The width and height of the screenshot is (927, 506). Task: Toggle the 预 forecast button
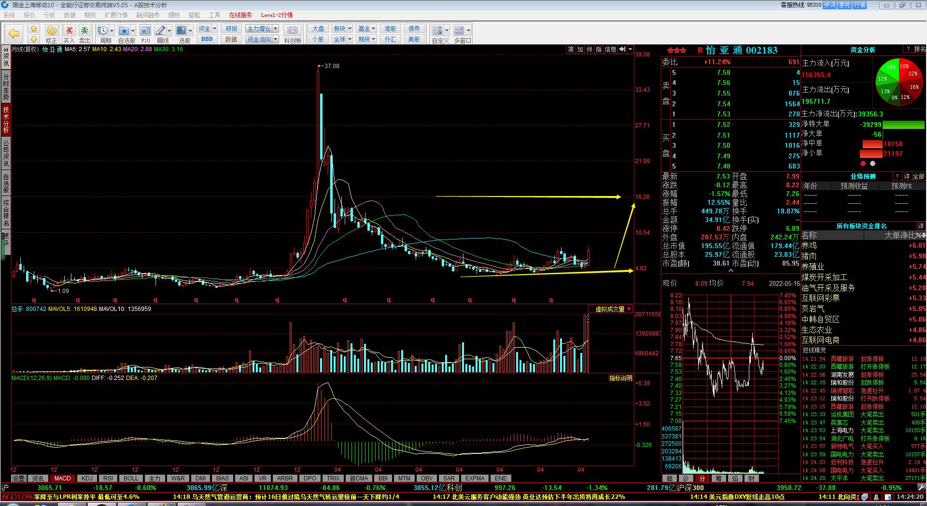click(x=589, y=49)
